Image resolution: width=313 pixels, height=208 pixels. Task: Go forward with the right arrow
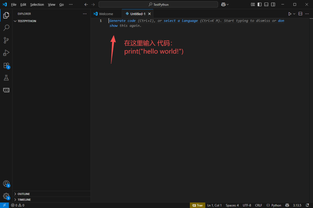[x=93, y=4]
